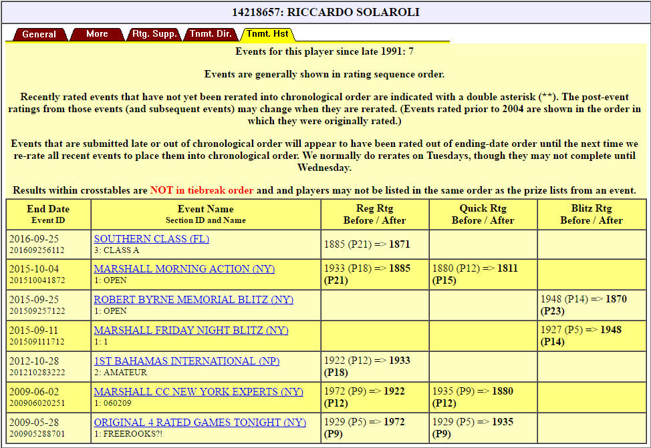Click the player heading 14218657: RICCARDO SOLAROLI
The image size is (651, 448).
[x=325, y=12]
